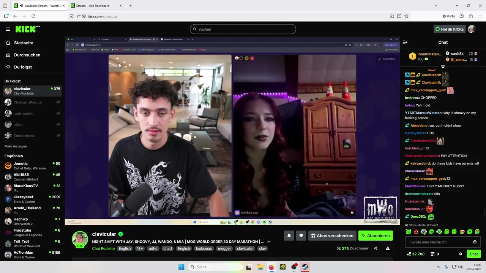The width and height of the screenshot is (486, 273).
Task: Close the clavicular Stream browser tab
Action: (63, 6)
